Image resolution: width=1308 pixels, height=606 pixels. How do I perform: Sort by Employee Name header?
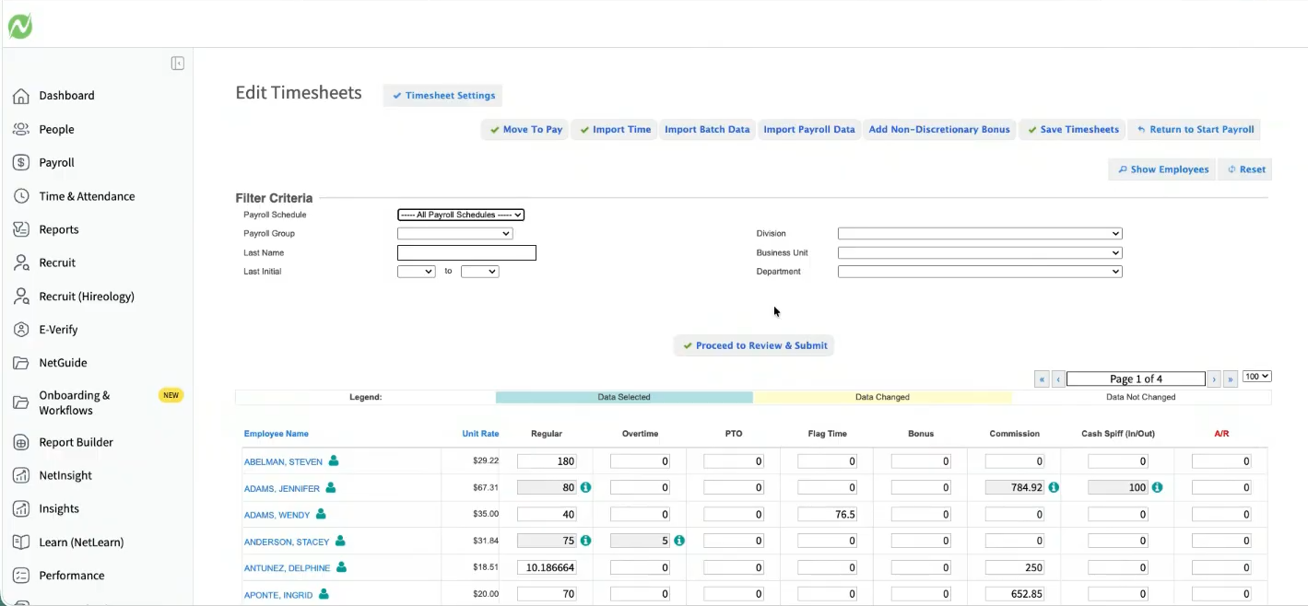point(276,434)
